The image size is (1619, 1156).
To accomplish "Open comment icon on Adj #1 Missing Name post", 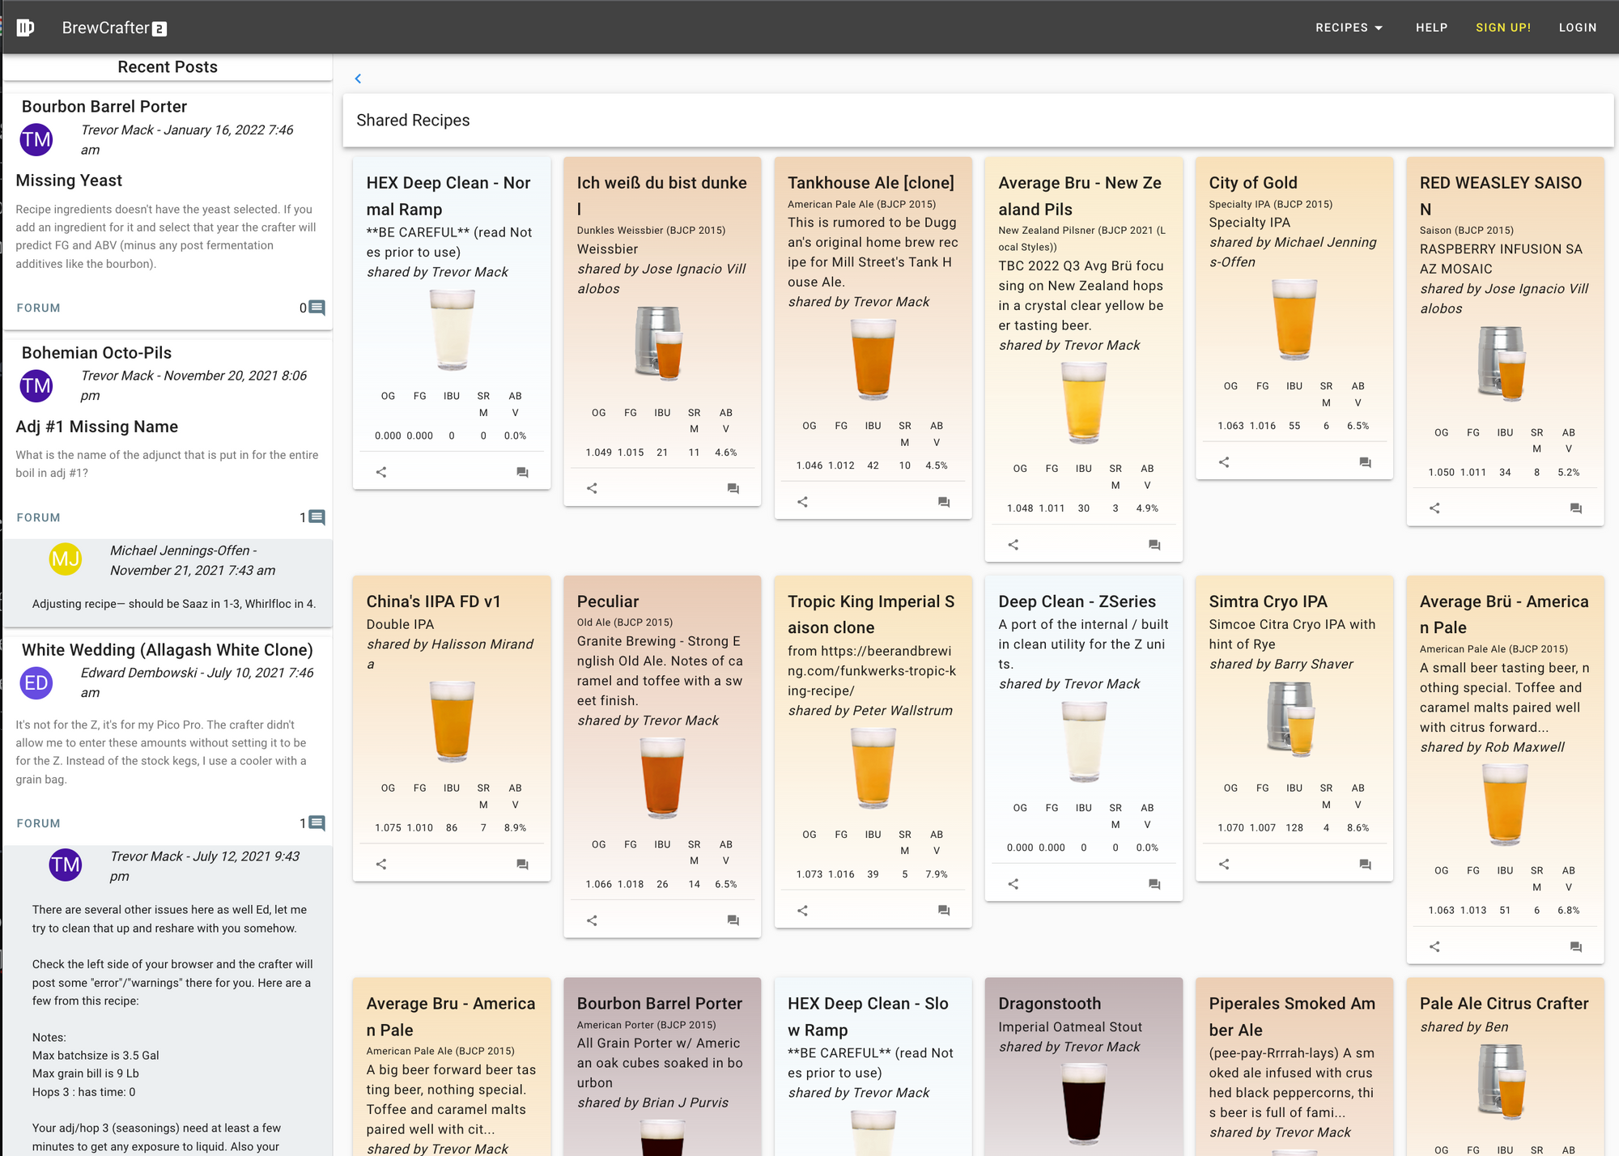I will tap(317, 517).
